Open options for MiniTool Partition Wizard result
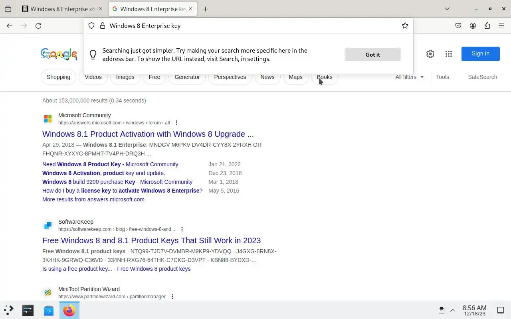Screen dimensions: 511x319 172,297
